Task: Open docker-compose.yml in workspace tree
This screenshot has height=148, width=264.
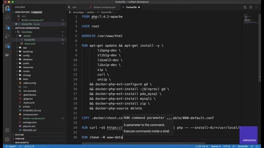Action: [x=34, y=118]
